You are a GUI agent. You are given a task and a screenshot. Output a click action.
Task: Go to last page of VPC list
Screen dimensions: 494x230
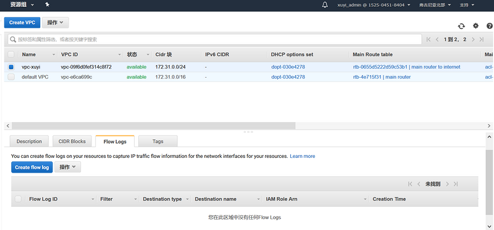482,39
